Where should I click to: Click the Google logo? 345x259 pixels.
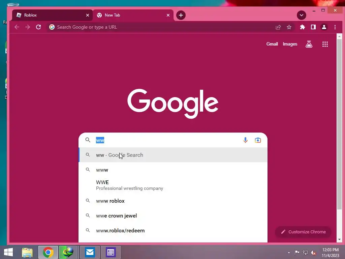(173, 104)
